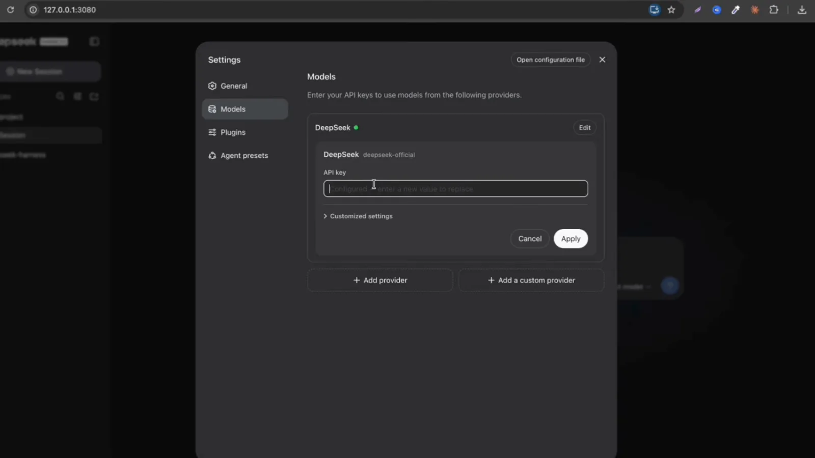
Task: Bookmark this page with star icon
Action: [x=671, y=10]
